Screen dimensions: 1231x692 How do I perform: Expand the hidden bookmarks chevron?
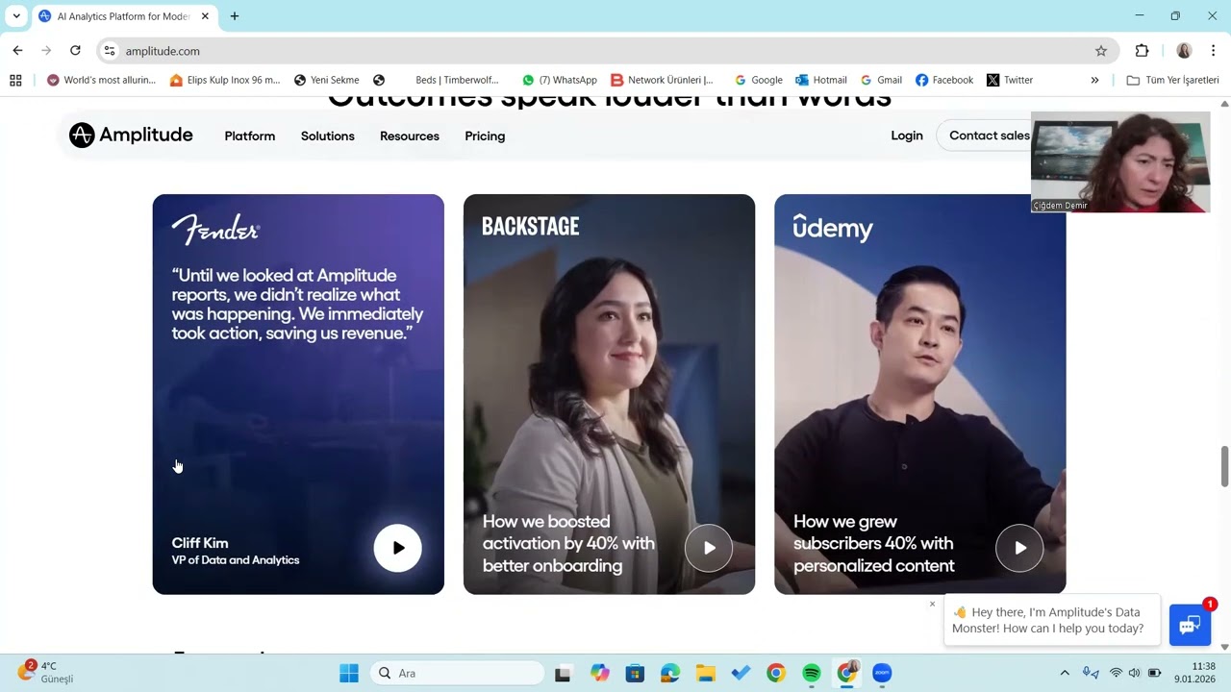click(x=1094, y=80)
